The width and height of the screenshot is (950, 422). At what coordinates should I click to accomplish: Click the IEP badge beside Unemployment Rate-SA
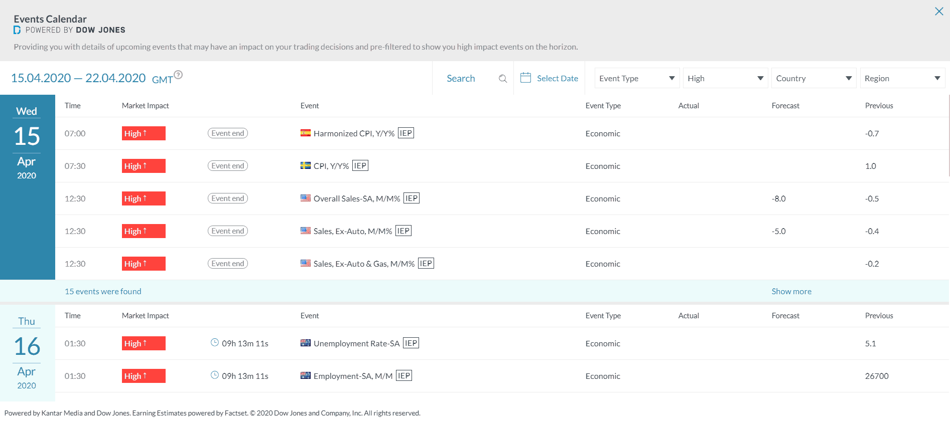(x=411, y=343)
